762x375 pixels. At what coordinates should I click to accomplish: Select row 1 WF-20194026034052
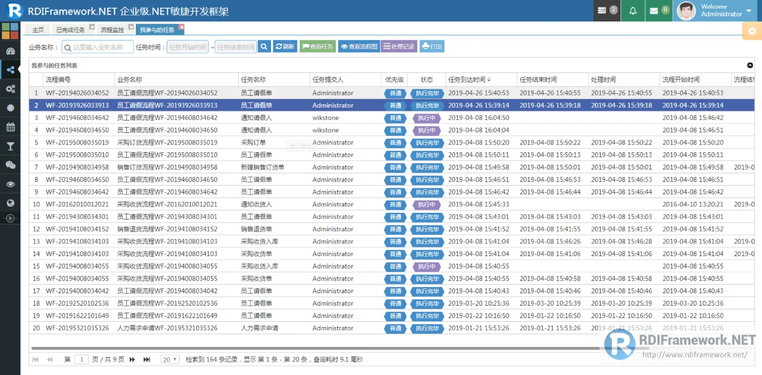[x=392, y=93]
